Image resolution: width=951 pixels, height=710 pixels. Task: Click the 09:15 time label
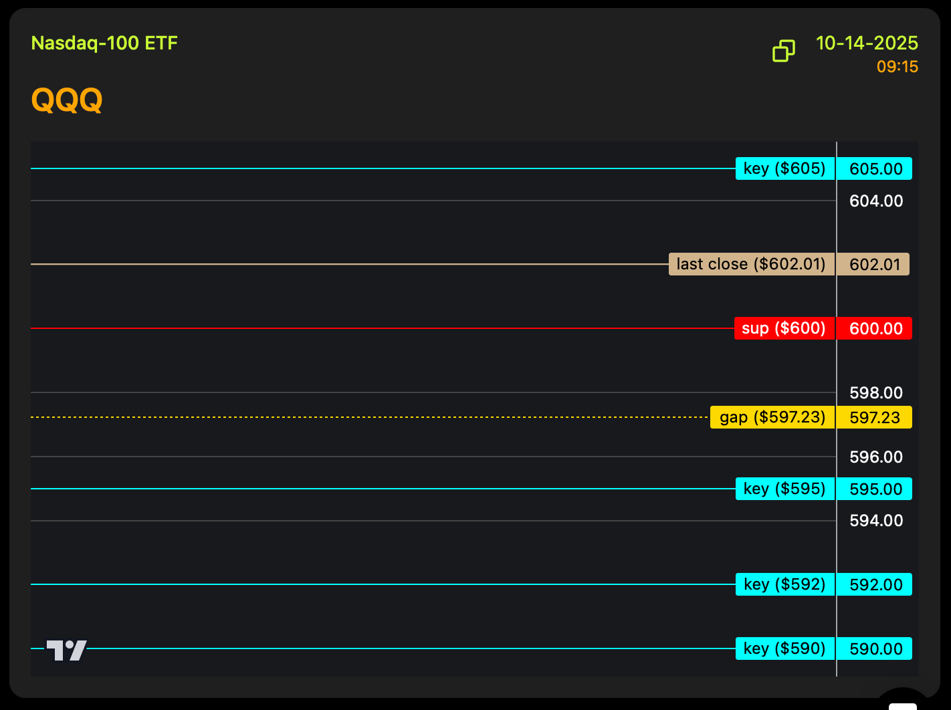(897, 67)
